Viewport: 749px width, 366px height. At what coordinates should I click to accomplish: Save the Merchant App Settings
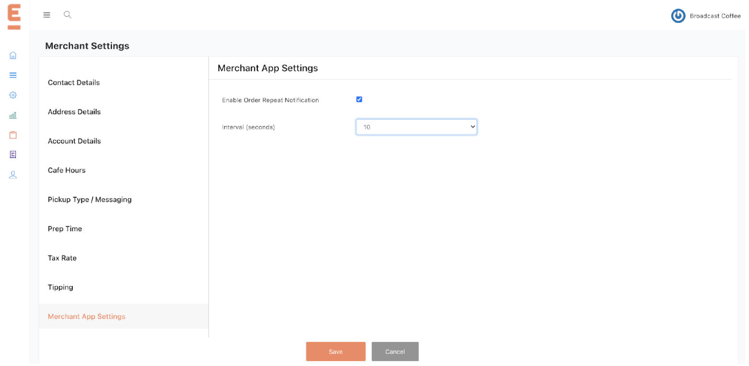click(335, 351)
